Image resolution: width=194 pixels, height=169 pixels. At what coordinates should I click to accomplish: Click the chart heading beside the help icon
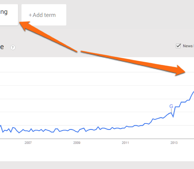click(x=2, y=47)
